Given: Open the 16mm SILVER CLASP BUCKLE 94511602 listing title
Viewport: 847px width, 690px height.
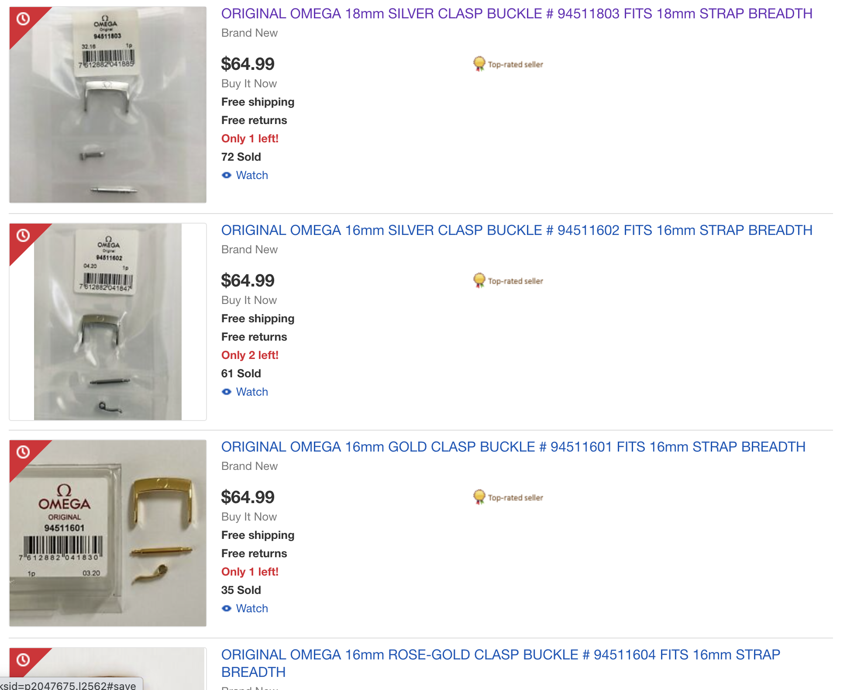Looking at the screenshot, I should 516,230.
